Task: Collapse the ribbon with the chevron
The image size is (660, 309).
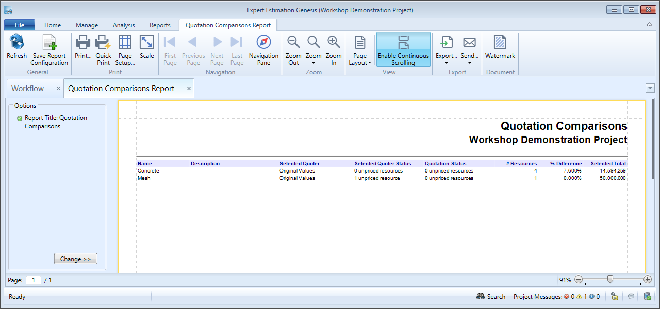Action: tap(649, 24)
